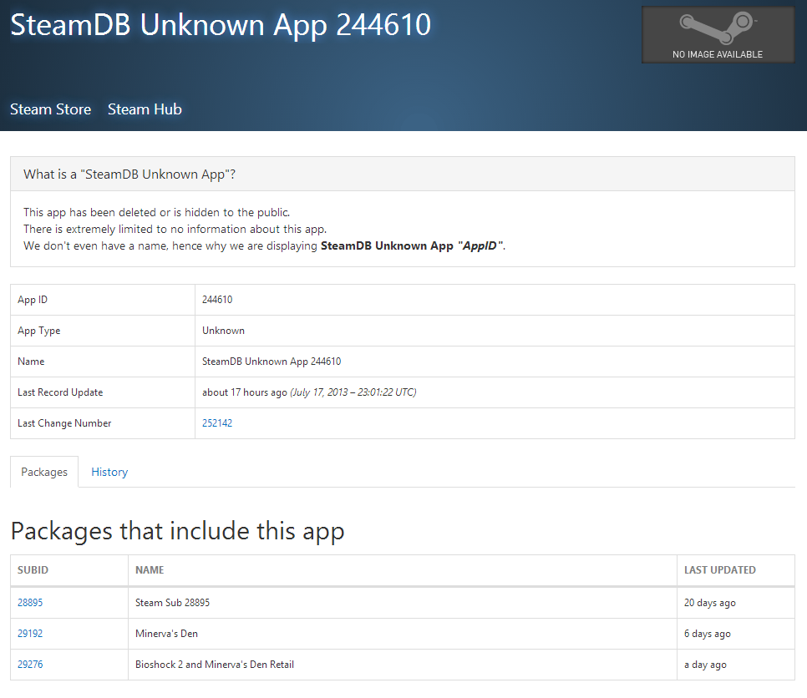The image size is (807, 698).
Task: Click the July 17, 2013 record update timestamp
Action: click(x=353, y=392)
